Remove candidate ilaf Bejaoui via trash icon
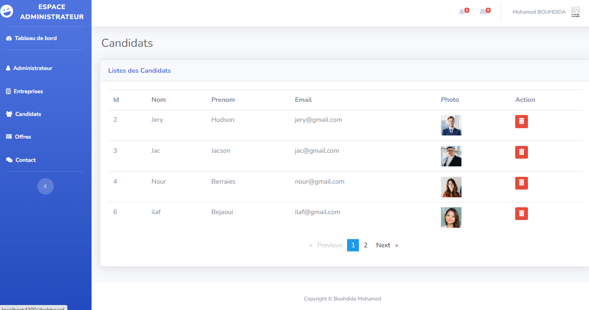 click(x=522, y=214)
